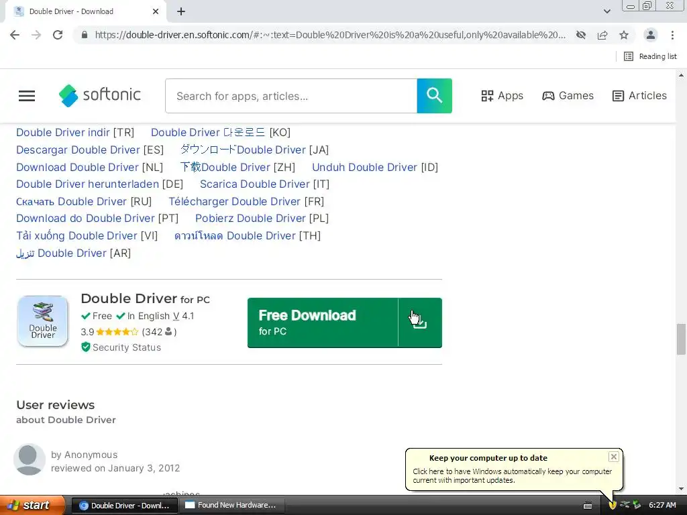Click the on-screen keyboard tray icon

588,506
